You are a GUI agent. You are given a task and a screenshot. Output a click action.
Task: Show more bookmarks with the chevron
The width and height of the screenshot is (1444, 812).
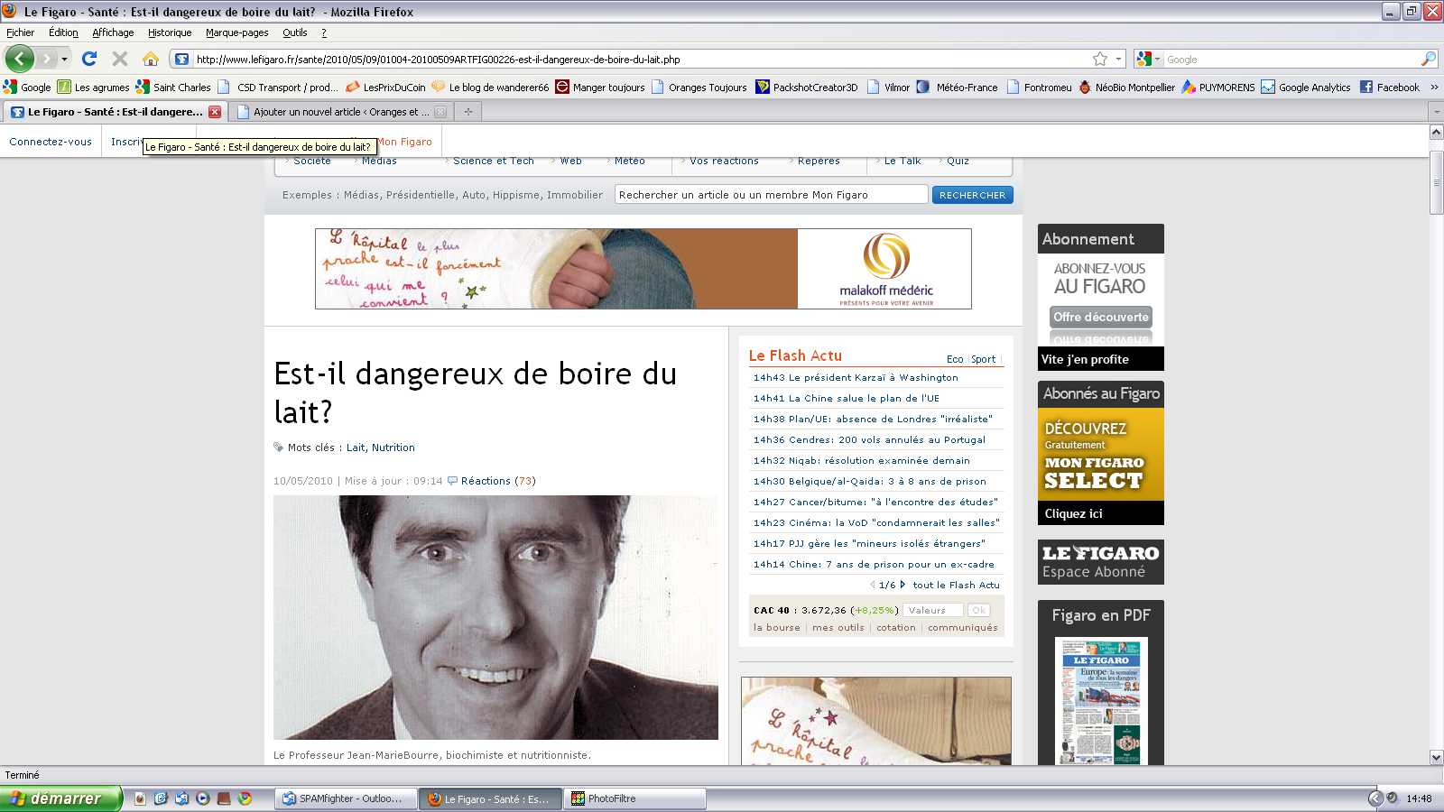click(1434, 88)
